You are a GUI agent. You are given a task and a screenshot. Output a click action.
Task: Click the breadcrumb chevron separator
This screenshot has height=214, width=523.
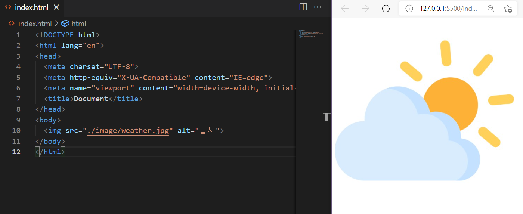tap(57, 24)
